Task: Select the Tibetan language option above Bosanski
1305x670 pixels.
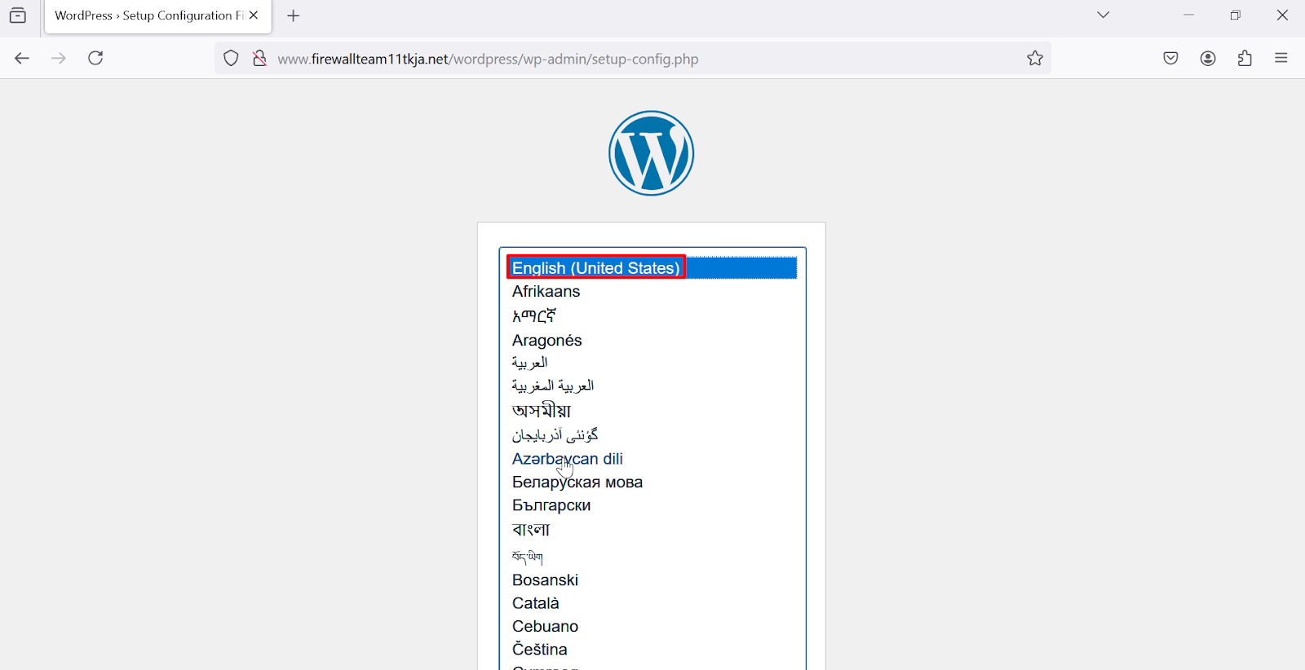Action: coord(652,557)
